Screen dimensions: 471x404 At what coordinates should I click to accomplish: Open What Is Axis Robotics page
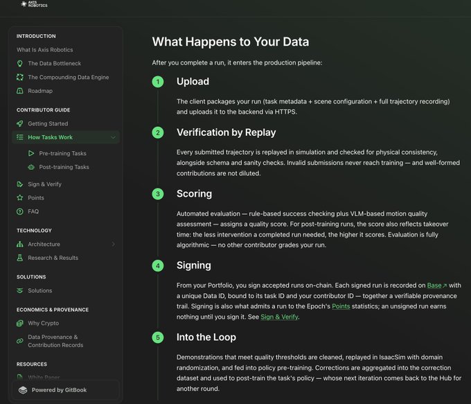tap(45, 50)
